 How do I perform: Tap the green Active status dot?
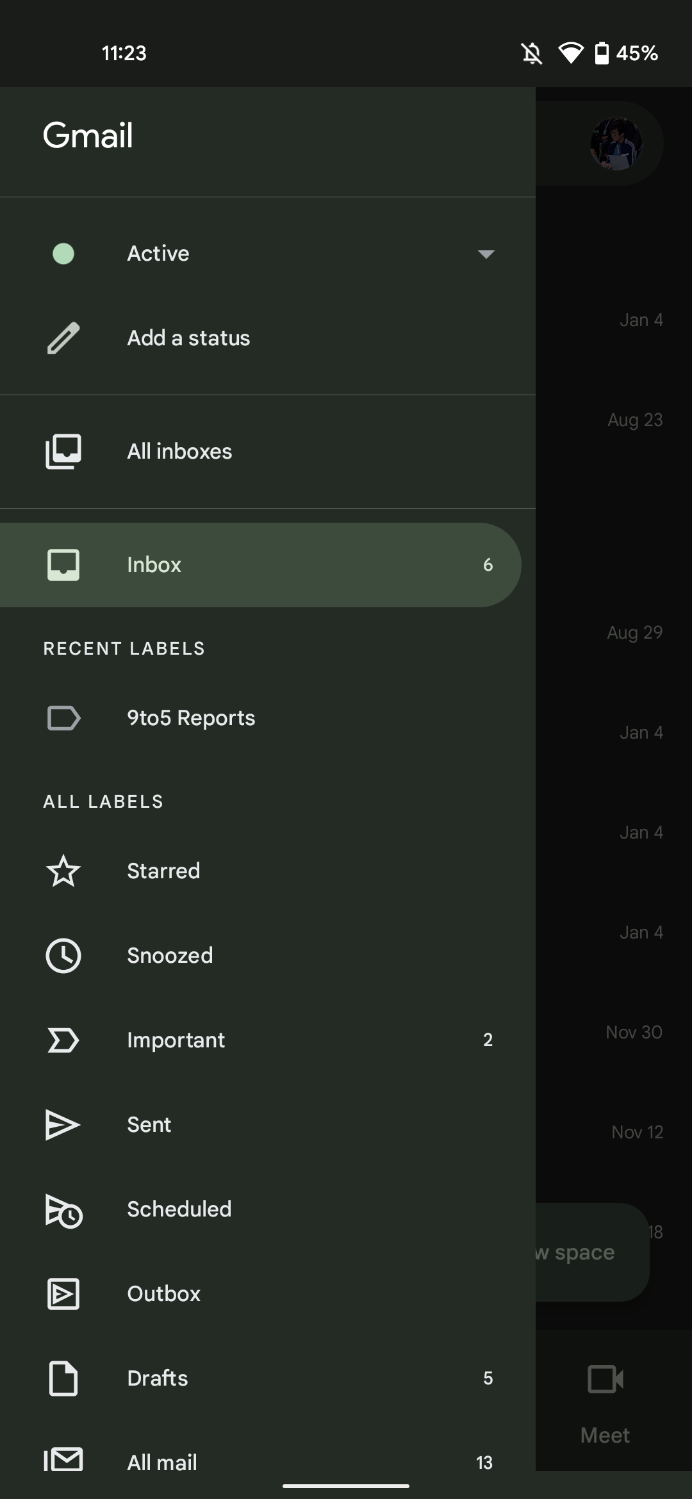click(x=63, y=254)
